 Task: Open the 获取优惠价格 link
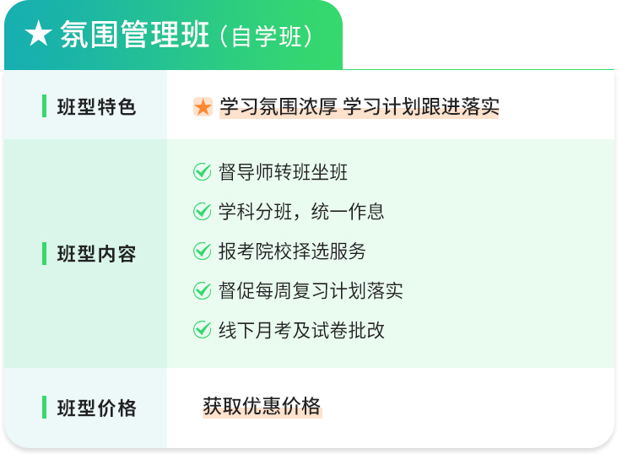coord(262,407)
